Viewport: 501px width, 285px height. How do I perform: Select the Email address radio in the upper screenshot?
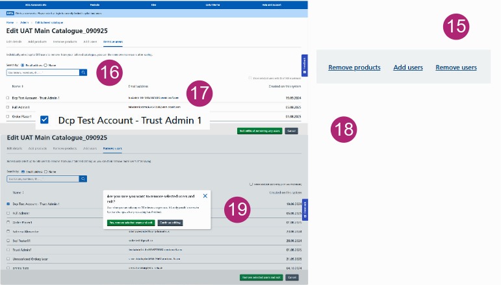coord(22,65)
